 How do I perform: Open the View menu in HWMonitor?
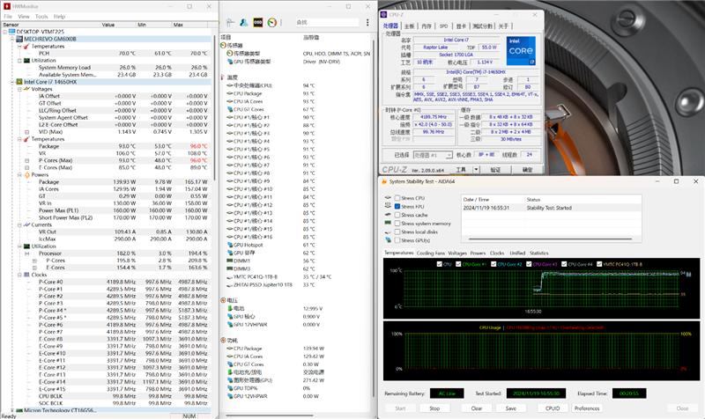[x=24, y=16]
